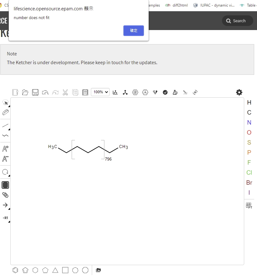
Task: Open the diff2html bookmark
Action: point(176,5)
